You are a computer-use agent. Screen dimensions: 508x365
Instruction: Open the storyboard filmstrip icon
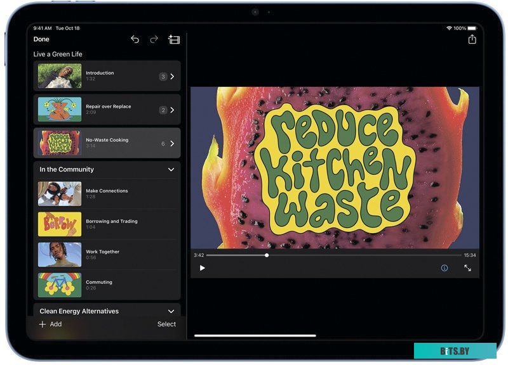click(174, 39)
